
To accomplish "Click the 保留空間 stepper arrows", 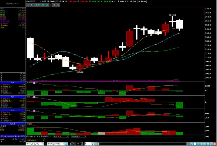I will point(93,144).
